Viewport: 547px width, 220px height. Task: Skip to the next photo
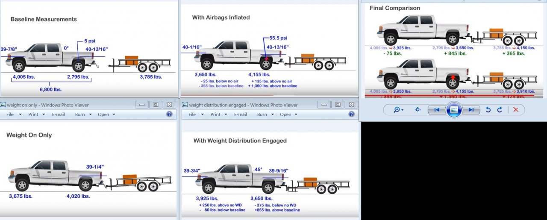coord(471,110)
